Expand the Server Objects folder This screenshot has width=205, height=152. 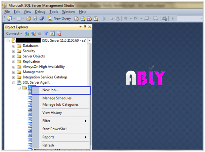(x=14, y=57)
